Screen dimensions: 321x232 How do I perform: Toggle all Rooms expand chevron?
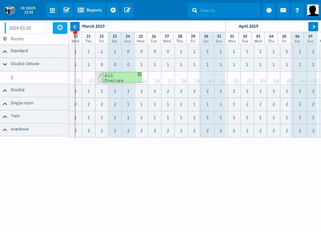[5, 39]
